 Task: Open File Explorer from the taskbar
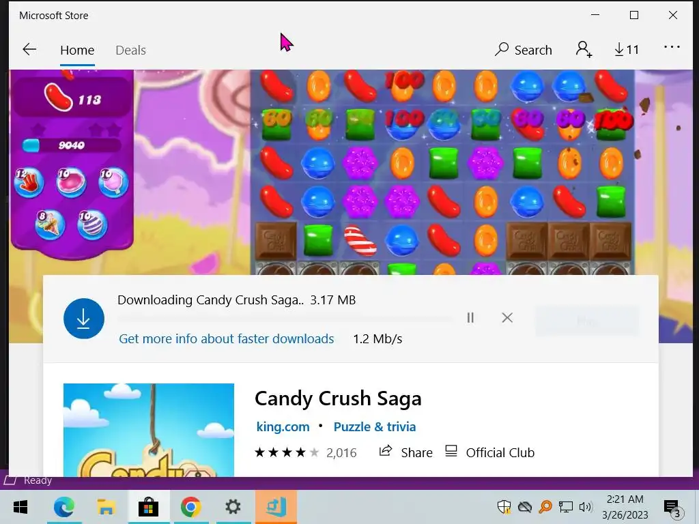[x=106, y=507]
